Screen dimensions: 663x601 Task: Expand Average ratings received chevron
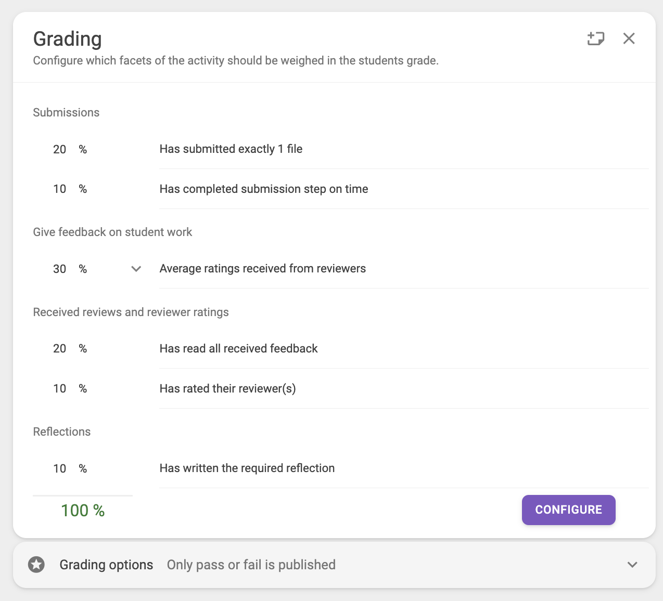click(x=136, y=269)
